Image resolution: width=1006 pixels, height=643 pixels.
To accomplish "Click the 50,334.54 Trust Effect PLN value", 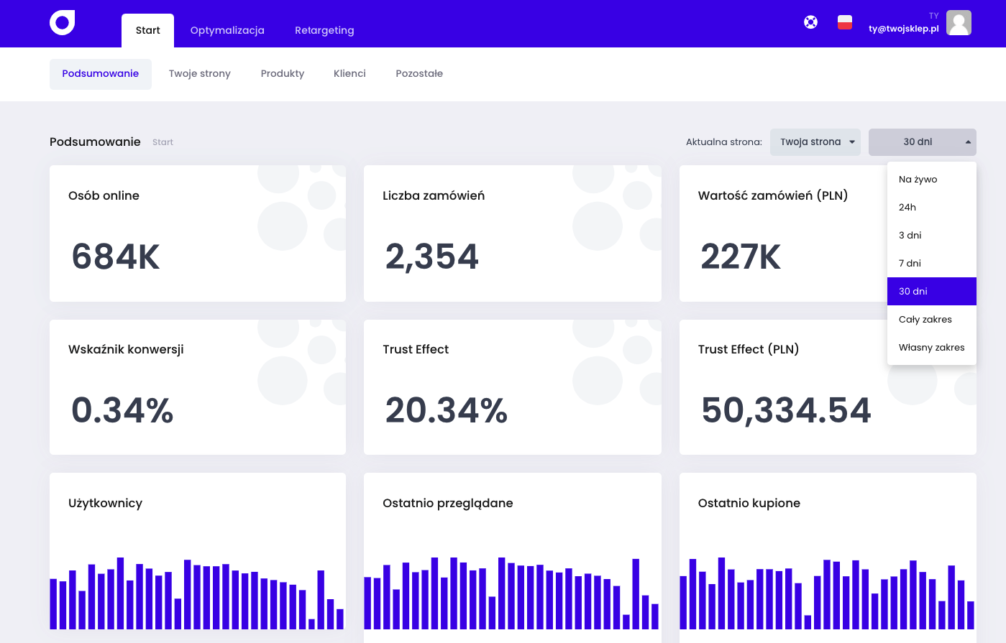I will (786, 410).
